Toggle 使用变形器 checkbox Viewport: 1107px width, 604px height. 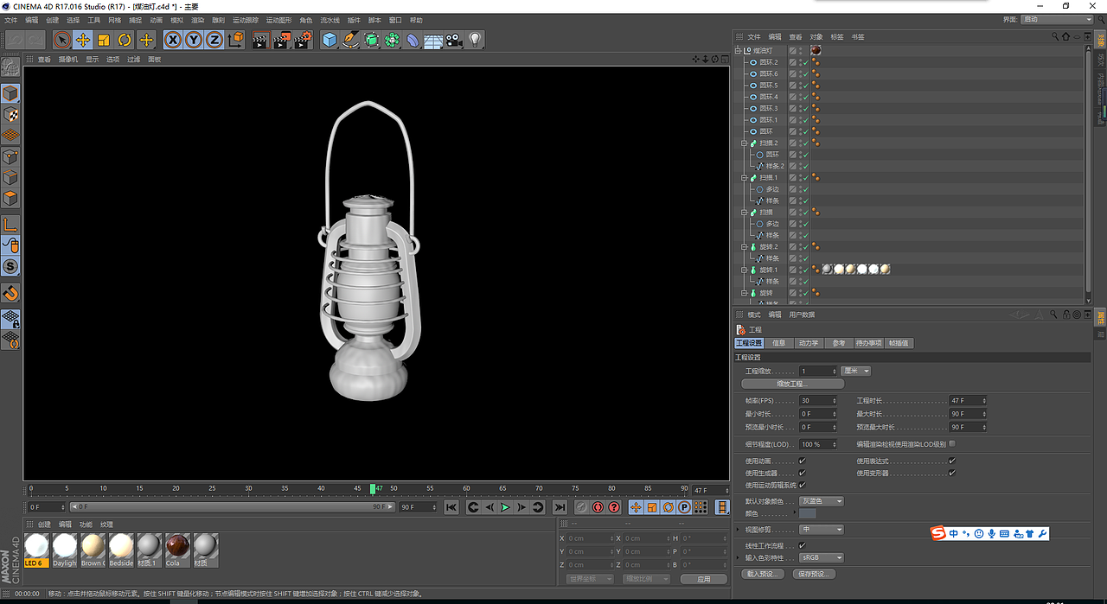[x=952, y=473]
